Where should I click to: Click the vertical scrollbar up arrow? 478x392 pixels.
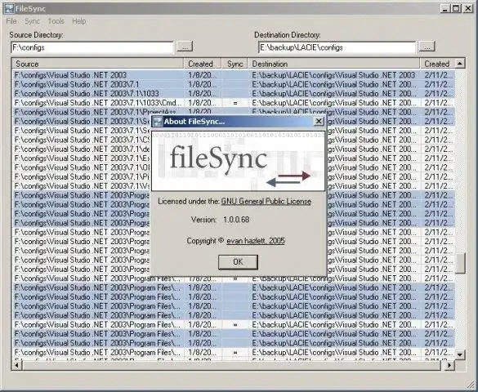460,64
